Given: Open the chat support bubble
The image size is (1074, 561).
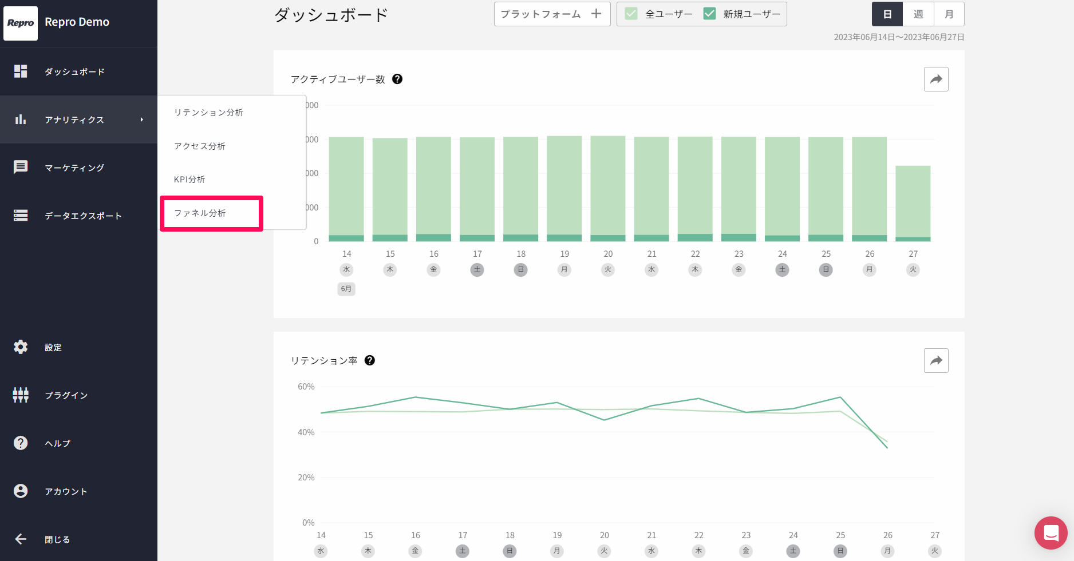Looking at the screenshot, I should [x=1051, y=533].
